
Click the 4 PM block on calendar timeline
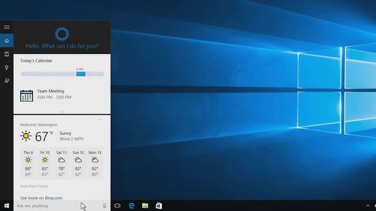(x=81, y=74)
